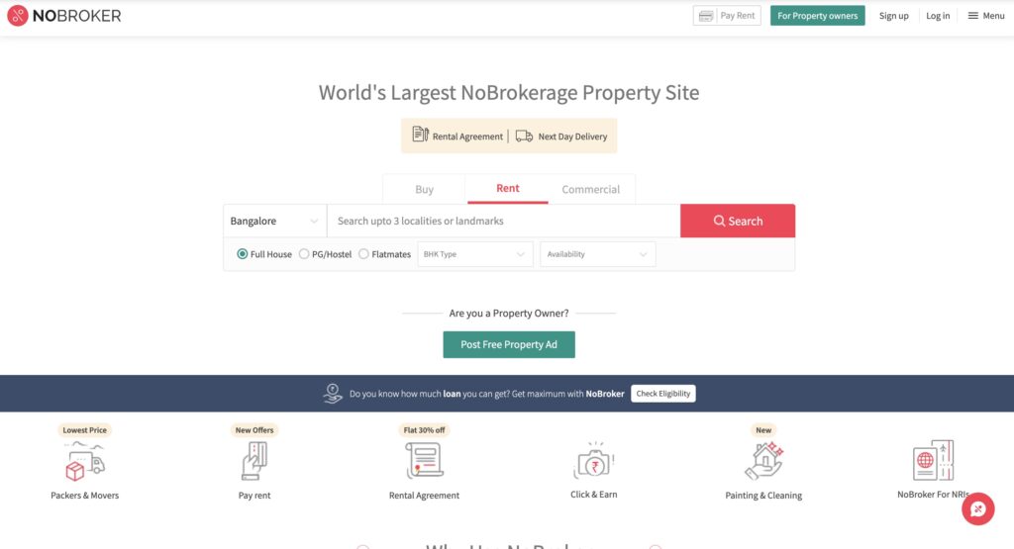Viewport: 1014px width, 549px height.
Task: Switch to the Commercial tab
Action: [590, 189]
